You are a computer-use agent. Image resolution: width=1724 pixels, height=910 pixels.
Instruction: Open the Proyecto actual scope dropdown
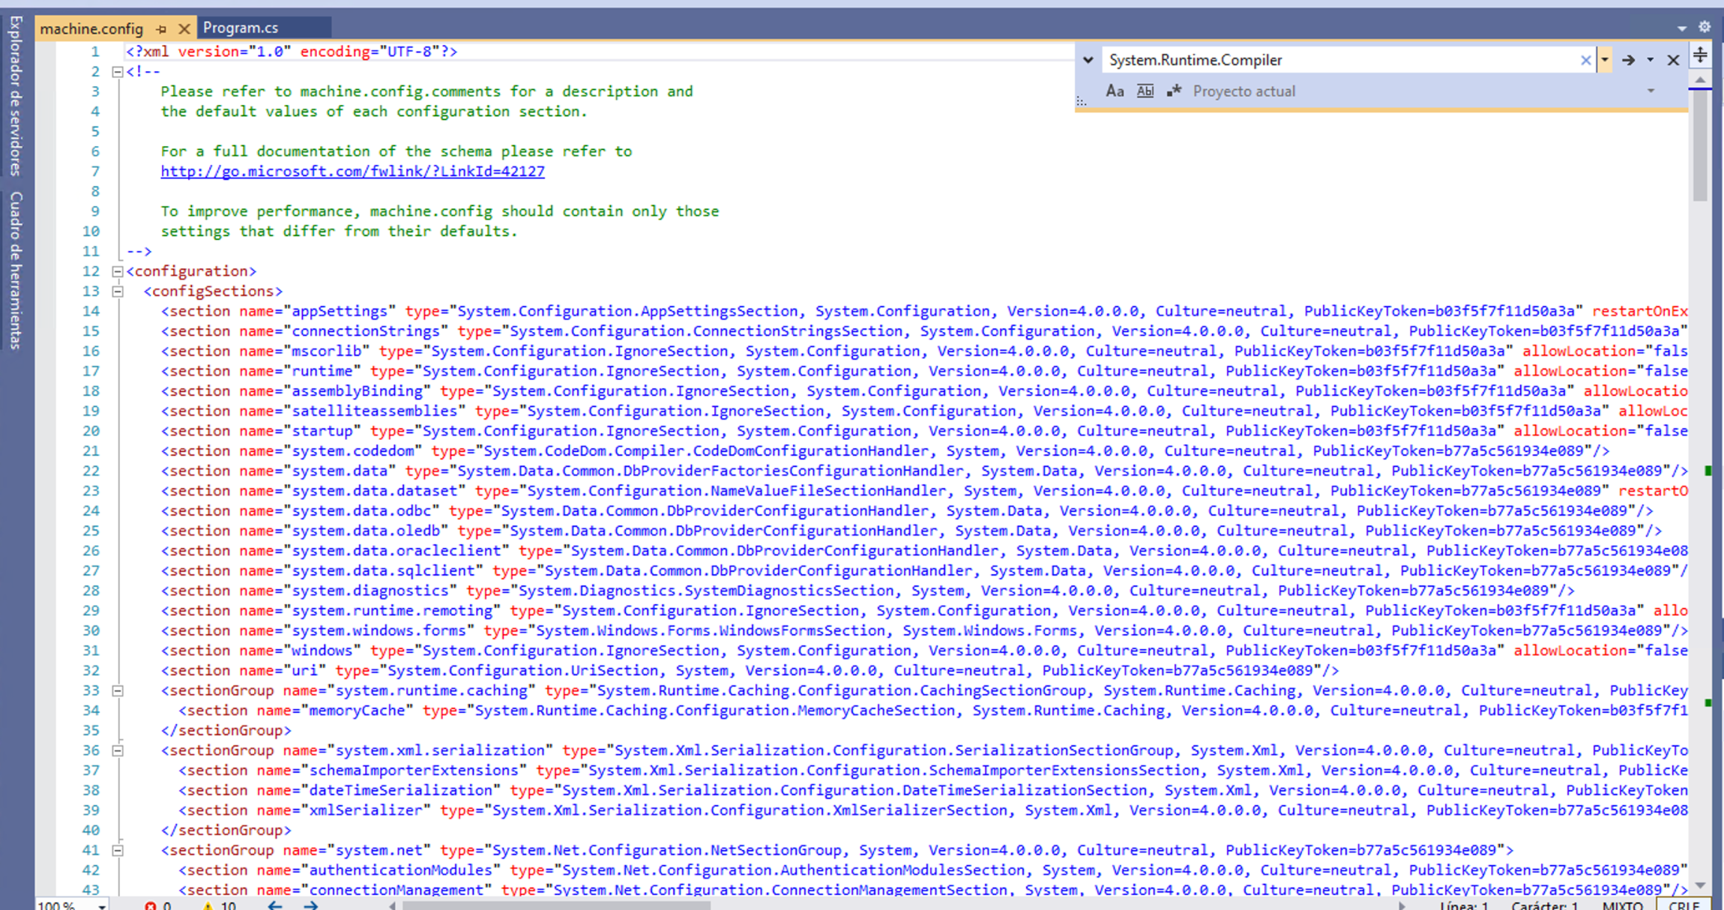[1651, 91]
